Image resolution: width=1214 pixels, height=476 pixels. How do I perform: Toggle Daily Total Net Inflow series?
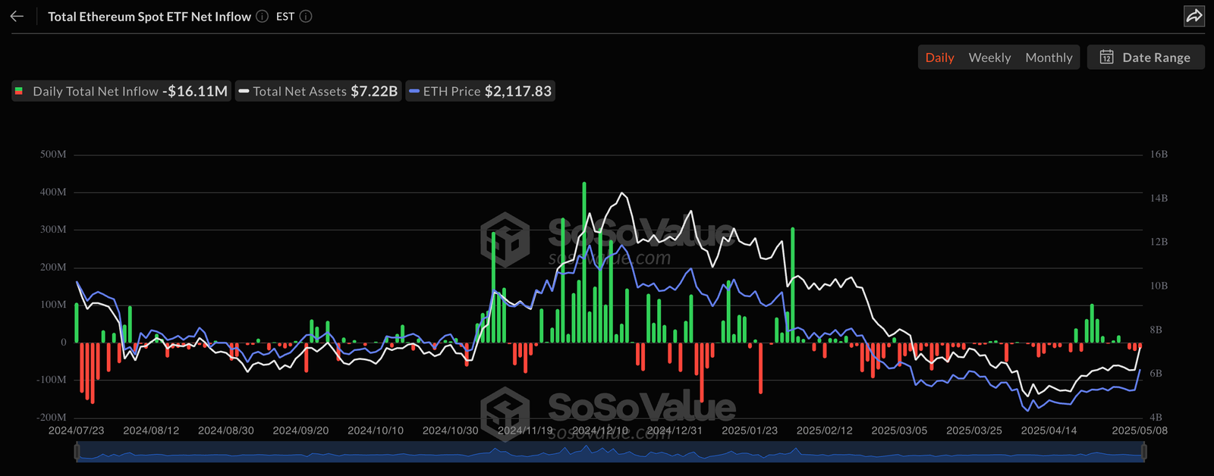pos(121,91)
